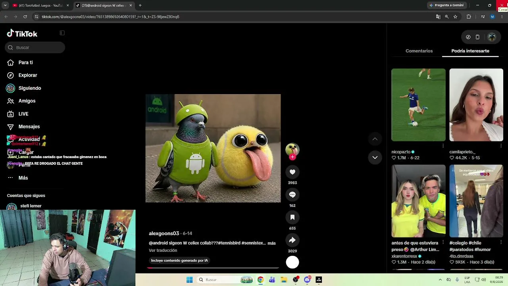This screenshot has height=286, width=508.
Task: Click the AI-generated content label
Action: (179, 261)
